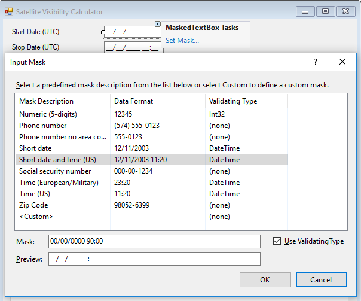361x301 pixels.
Task: Choose the <Custom> mask option
Action: coord(36,217)
